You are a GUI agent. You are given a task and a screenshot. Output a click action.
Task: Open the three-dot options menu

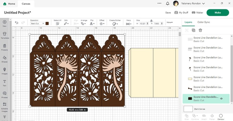[159, 3]
